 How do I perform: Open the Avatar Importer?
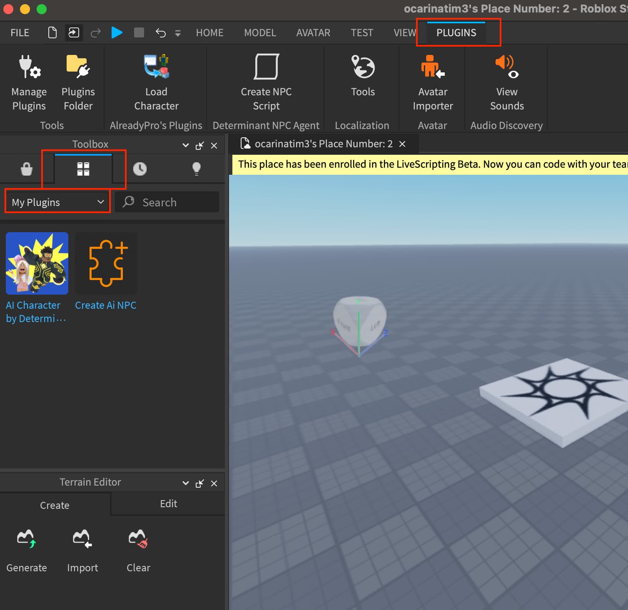[433, 82]
